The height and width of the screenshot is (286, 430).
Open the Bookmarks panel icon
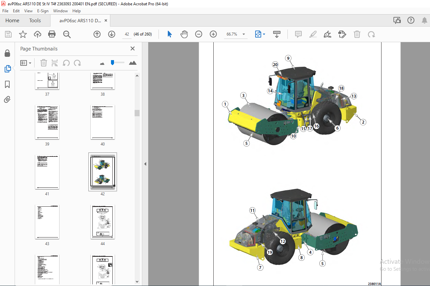coord(7,84)
